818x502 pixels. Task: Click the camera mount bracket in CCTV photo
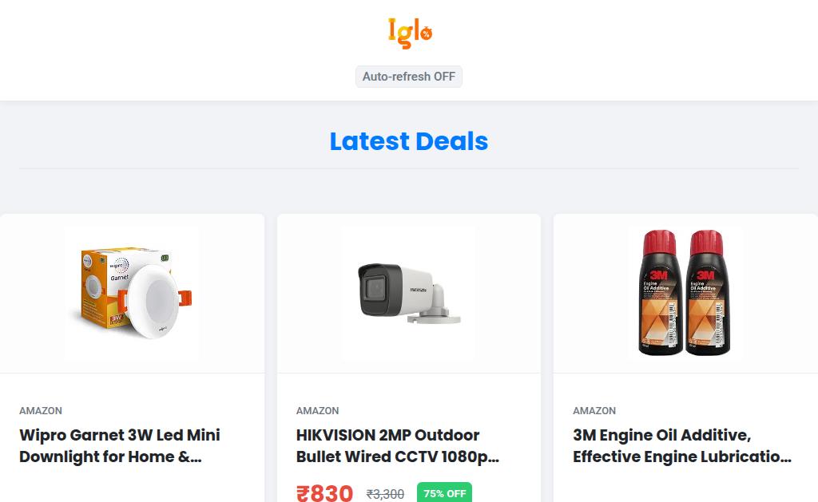tap(437, 307)
